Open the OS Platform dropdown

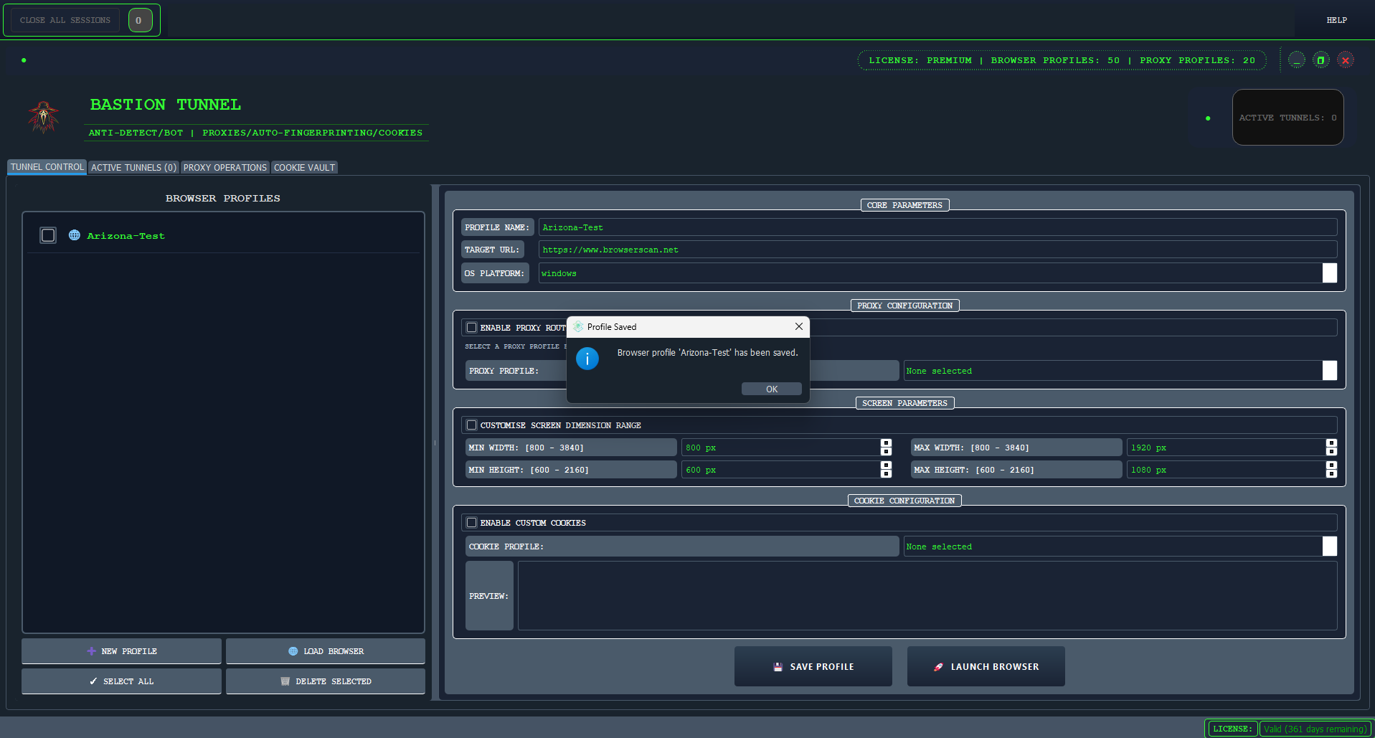[x=1329, y=273]
